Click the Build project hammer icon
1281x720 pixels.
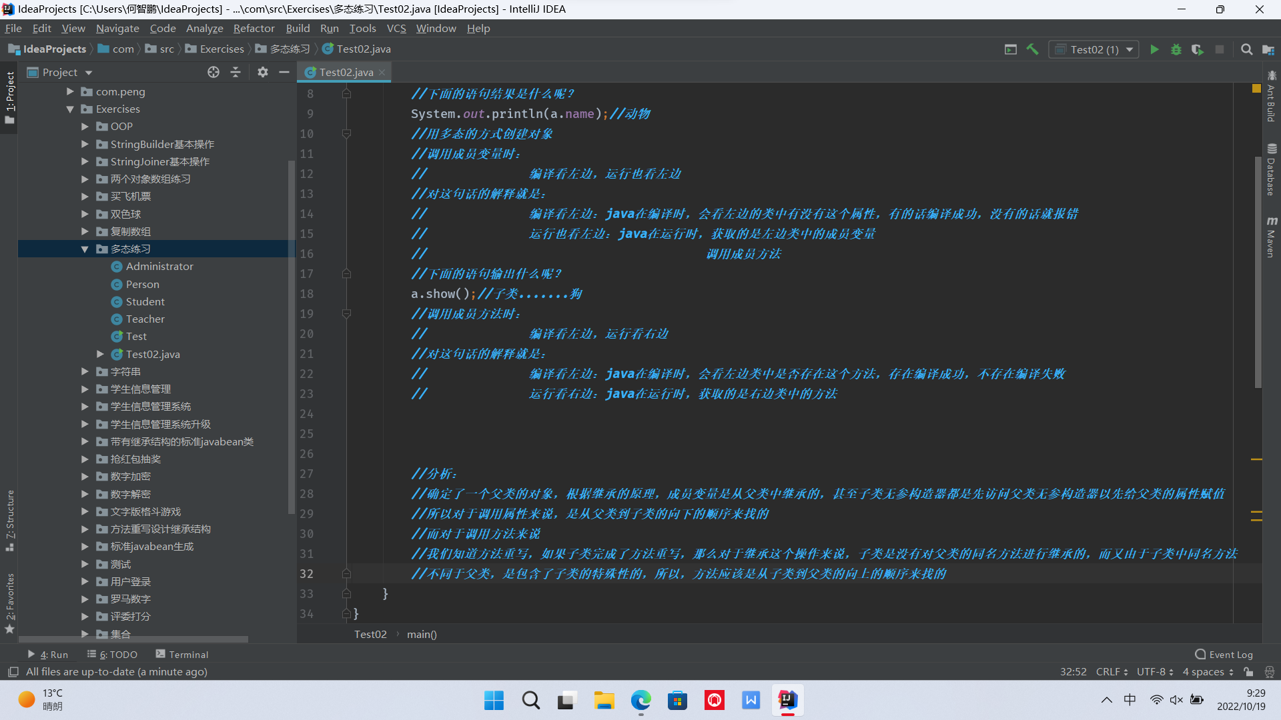1032,49
